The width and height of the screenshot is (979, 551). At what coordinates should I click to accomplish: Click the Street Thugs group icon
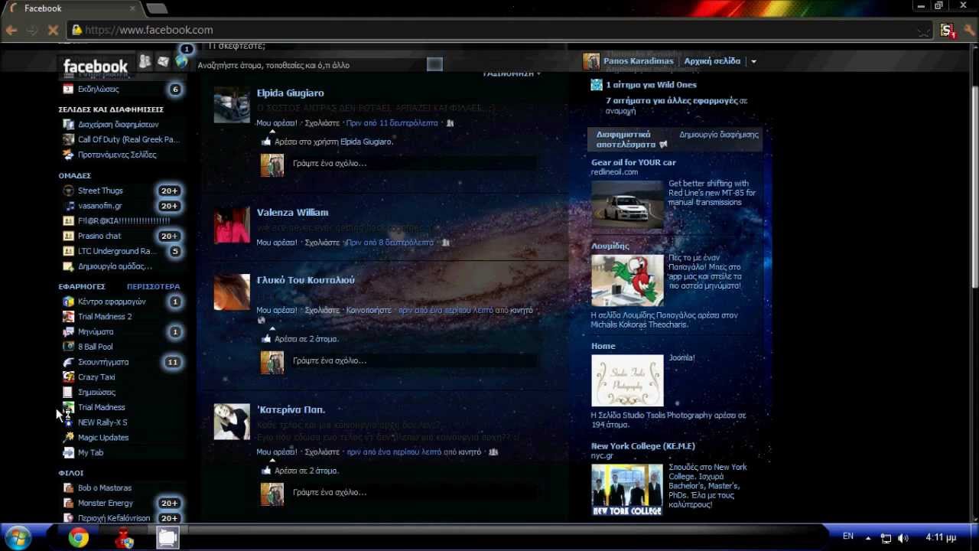[x=68, y=191]
